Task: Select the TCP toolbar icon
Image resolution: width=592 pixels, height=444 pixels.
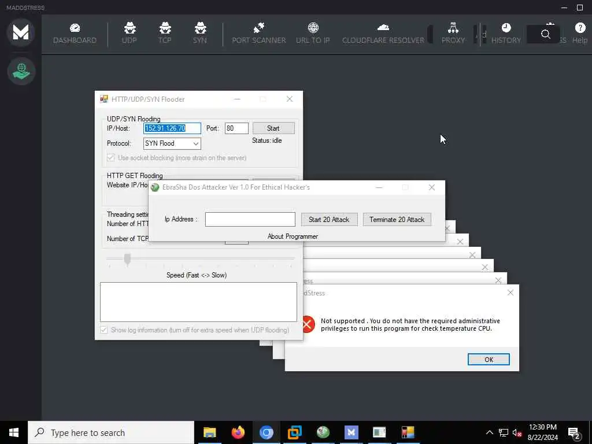Action: [x=165, y=33]
